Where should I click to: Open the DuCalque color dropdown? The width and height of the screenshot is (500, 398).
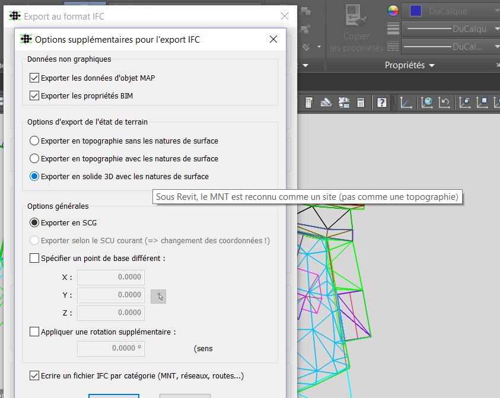pos(496,11)
